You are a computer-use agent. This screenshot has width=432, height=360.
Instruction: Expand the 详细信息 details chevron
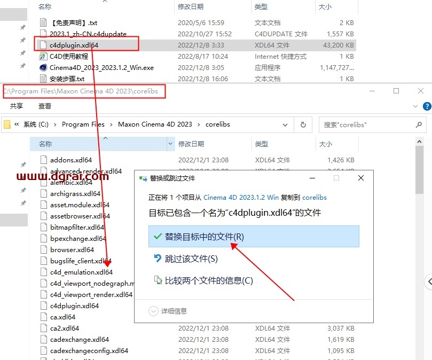click(154, 311)
